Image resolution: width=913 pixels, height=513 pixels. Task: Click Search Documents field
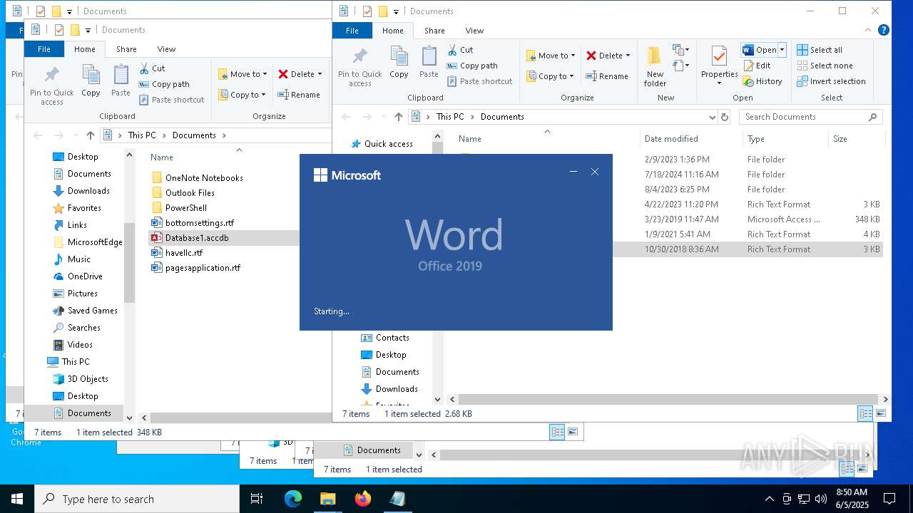coord(811,117)
